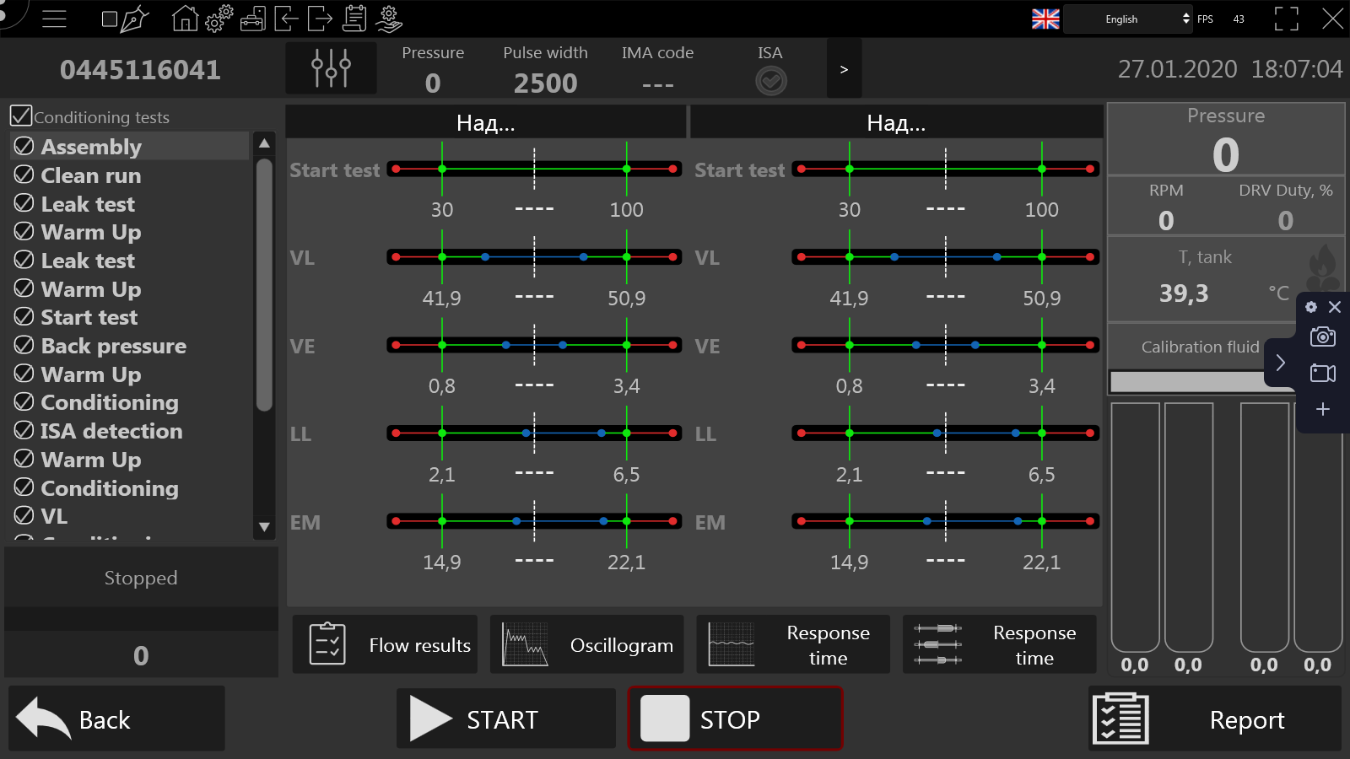Click the pen drawing tool icon
The height and width of the screenshot is (759, 1350).
(x=134, y=19)
